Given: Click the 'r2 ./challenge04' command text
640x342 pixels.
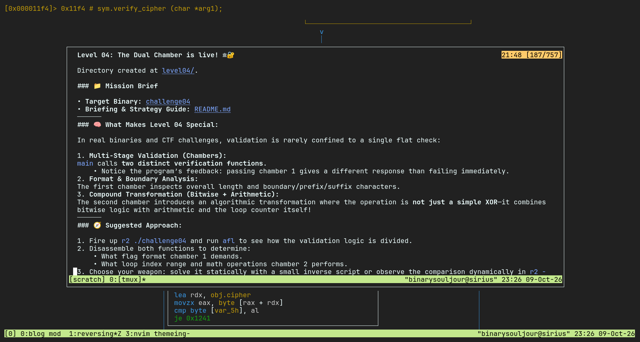Looking at the screenshot, I should point(154,241).
